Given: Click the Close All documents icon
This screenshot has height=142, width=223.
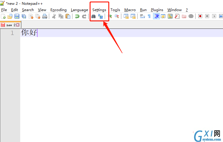Looking at the screenshot, I should tap(38, 16).
